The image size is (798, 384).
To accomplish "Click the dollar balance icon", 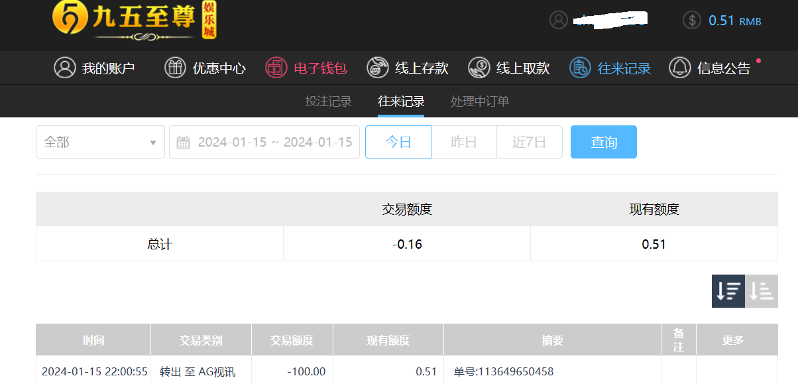I will tap(691, 20).
